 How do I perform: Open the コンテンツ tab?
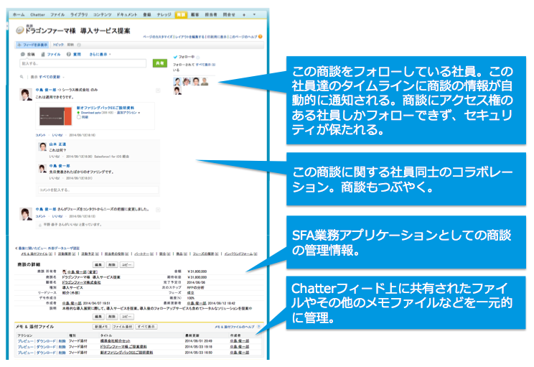(x=102, y=15)
